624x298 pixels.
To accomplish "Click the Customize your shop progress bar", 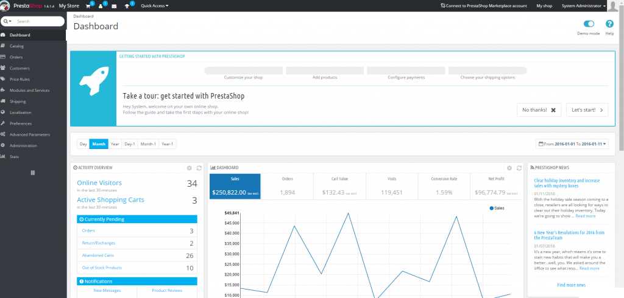I will (x=243, y=71).
